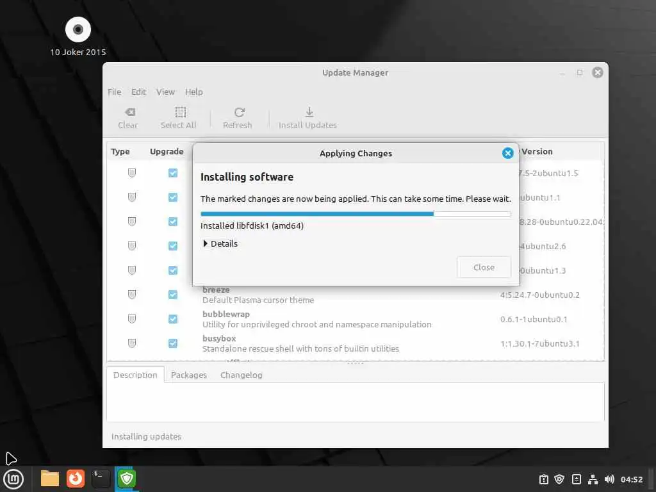Click the Select All toolbar icon

click(x=178, y=118)
